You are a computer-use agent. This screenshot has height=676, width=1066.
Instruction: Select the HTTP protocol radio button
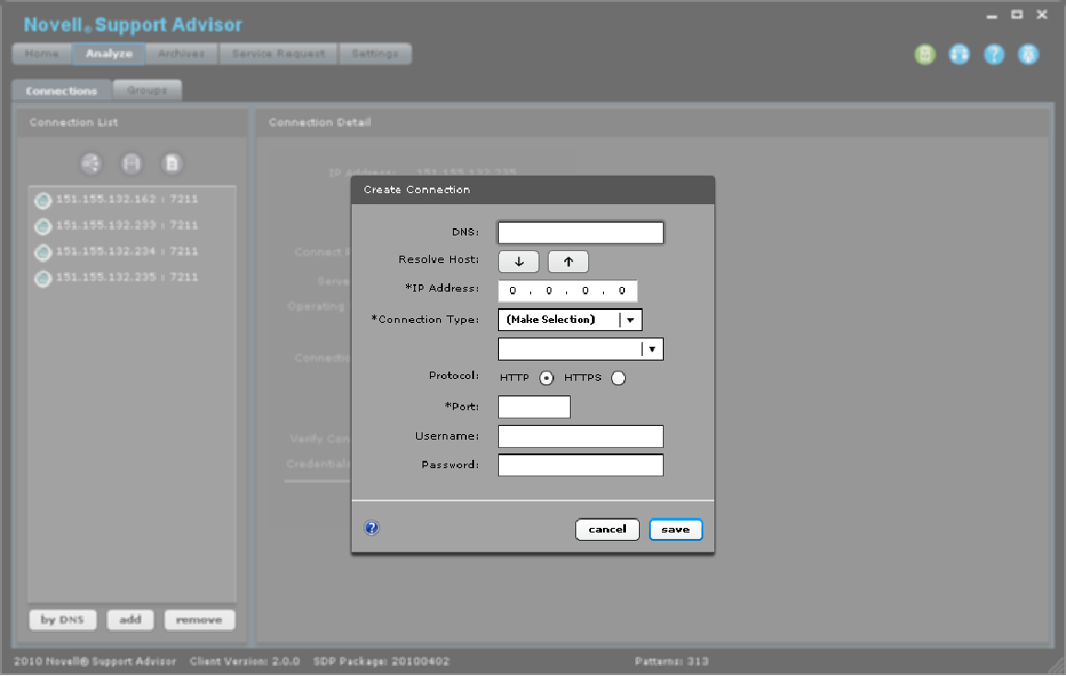click(x=547, y=378)
